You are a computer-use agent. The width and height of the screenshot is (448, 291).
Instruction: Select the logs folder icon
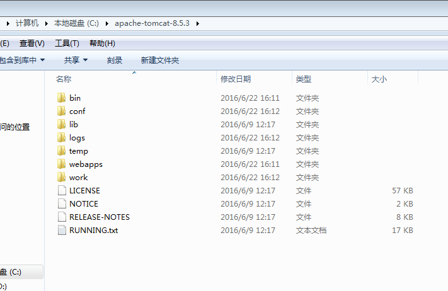click(61, 137)
